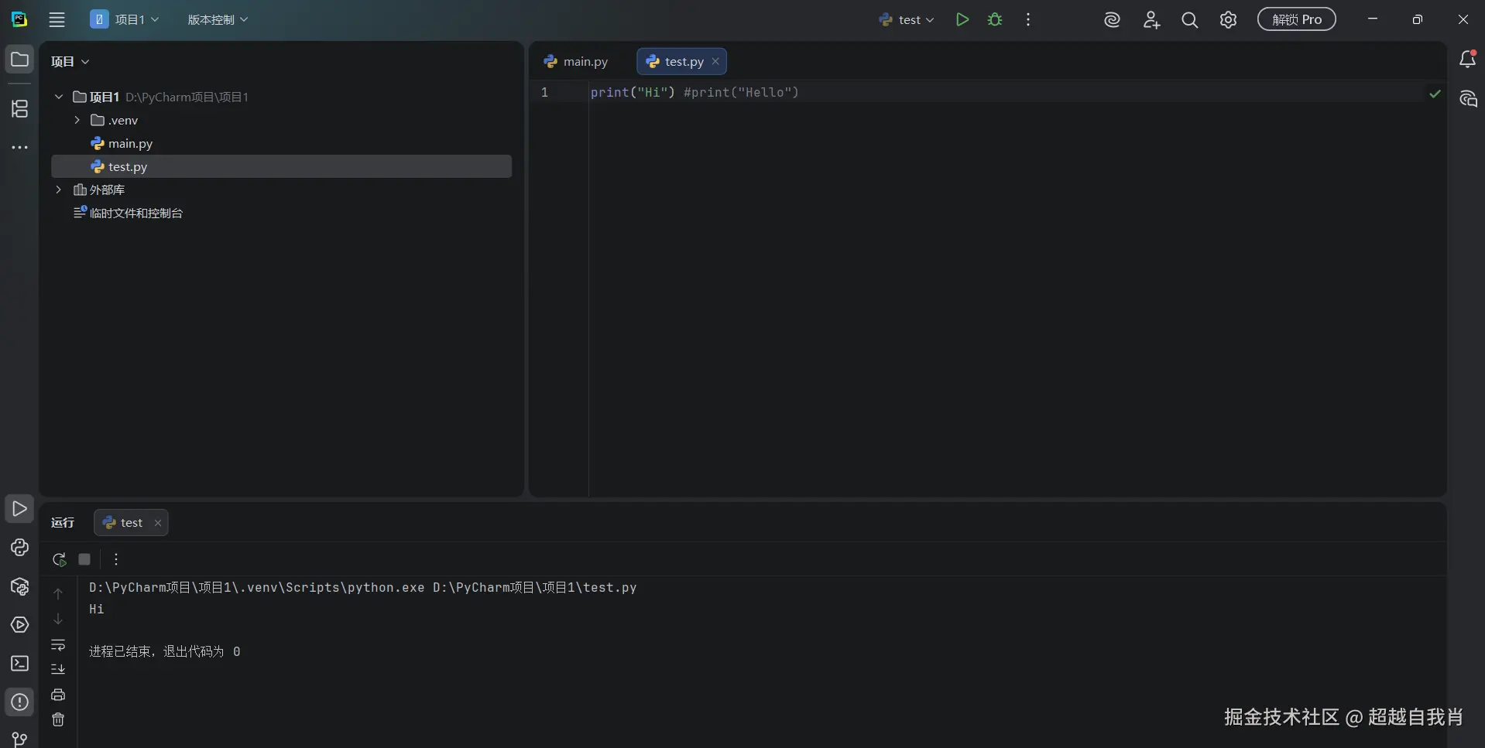Screen dimensions: 1485x748
Task: Open the Python Console tool window icon
Action: pos(19,548)
